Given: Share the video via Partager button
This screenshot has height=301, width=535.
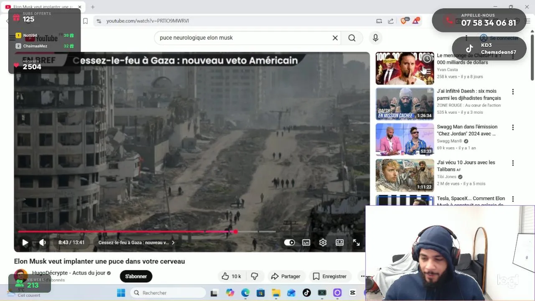Looking at the screenshot, I should pyautogui.click(x=285, y=276).
